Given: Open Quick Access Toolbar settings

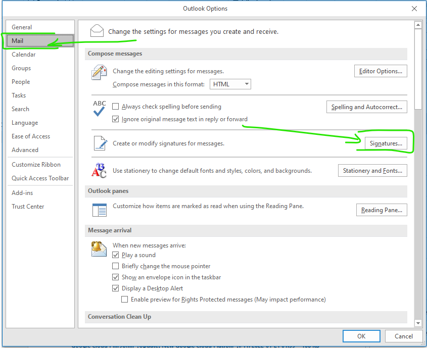Looking at the screenshot, I should pyautogui.click(x=40, y=178).
